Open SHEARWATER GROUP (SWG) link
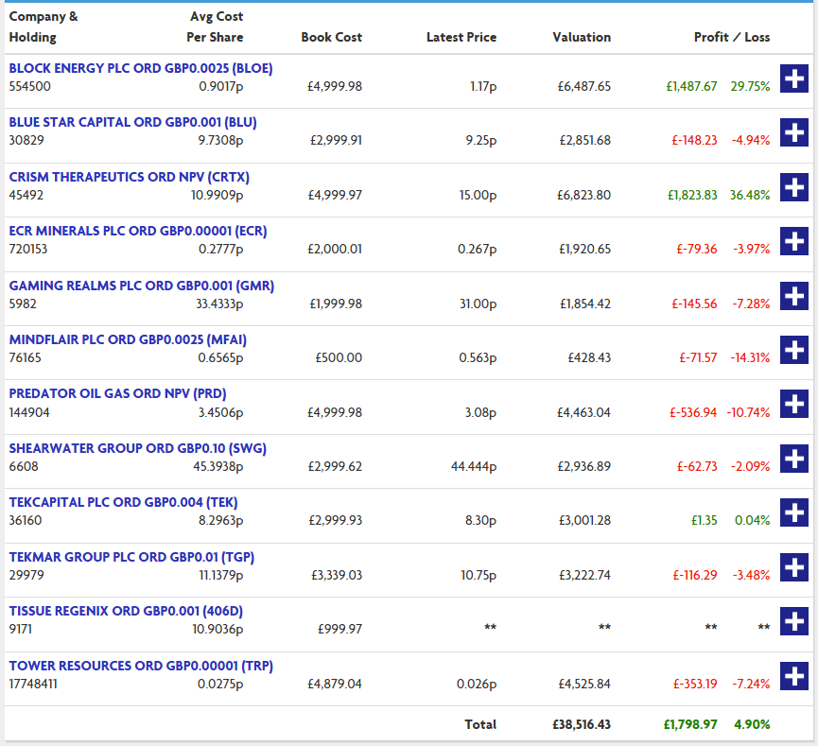 pos(138,449)
